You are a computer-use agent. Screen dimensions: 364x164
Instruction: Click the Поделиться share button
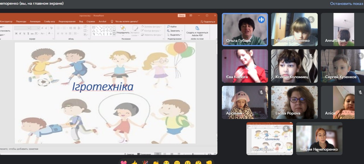pyautogui.click(x=208, y=22)
